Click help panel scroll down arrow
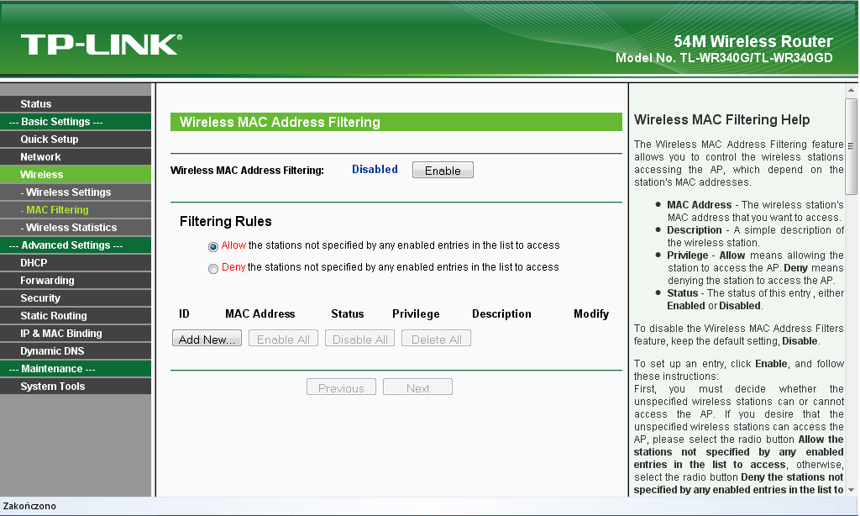Screen dimensions: 860x516 click(852, 490)
